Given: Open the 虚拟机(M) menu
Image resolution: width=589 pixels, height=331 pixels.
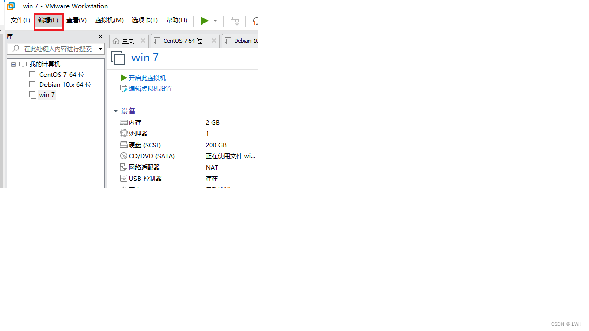Looking at the screenshot, I should [x=109, y=20].
